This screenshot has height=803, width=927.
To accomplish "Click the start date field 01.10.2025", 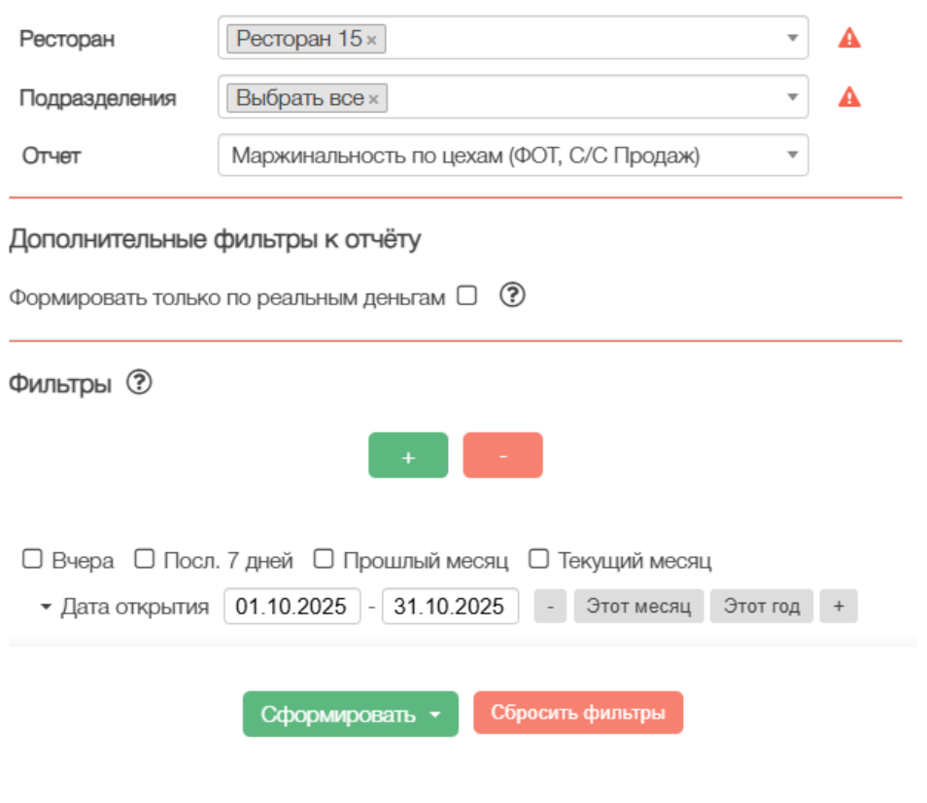I will (292, 607).
